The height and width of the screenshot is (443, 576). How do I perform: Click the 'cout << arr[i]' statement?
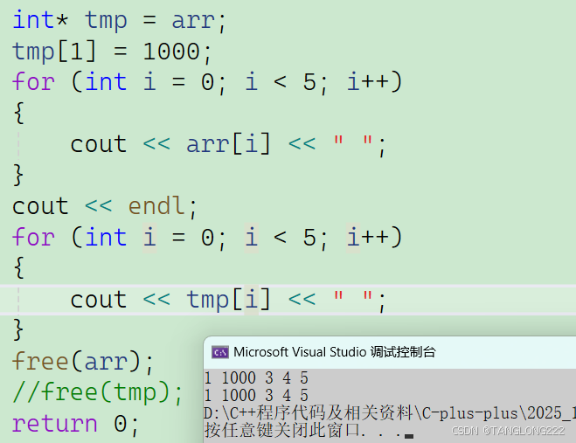tap(228, 144)
